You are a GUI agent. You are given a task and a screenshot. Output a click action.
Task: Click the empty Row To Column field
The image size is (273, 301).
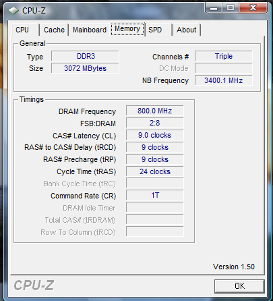pyautogui.click(x=155, y=231)
